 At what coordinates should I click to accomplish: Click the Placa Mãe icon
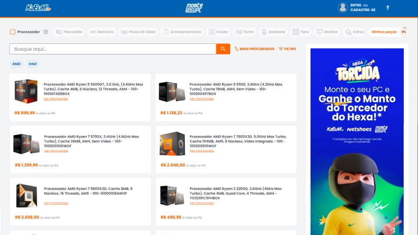(59, 32)
